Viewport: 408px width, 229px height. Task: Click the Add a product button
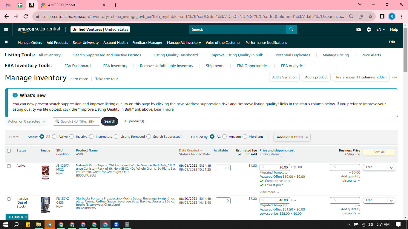tap(317, 77)
